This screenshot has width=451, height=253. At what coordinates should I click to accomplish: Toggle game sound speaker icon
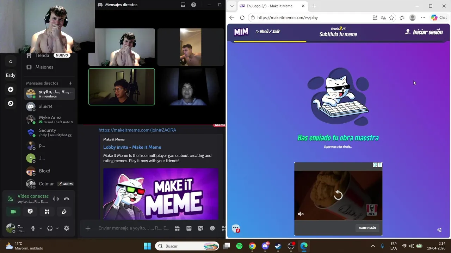click(x=439, y=230)
